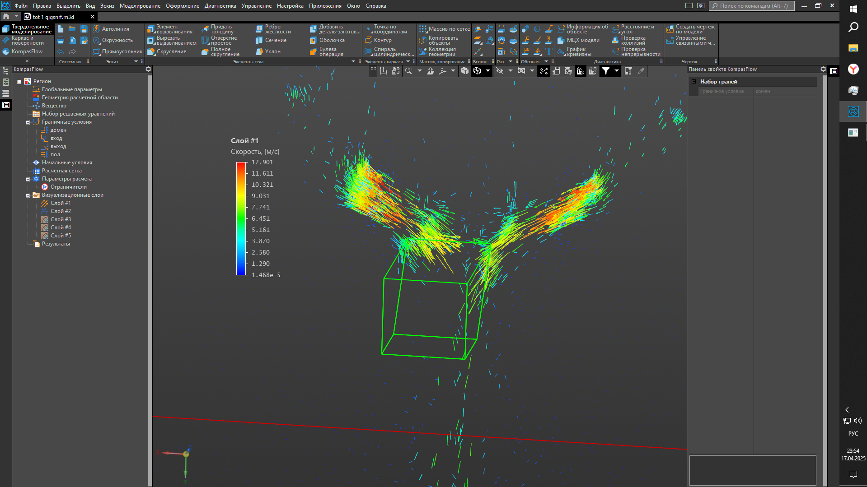867x487 pixels.
Task: Click the command search field
Action: pyautogui.click(x=752, y=6)
